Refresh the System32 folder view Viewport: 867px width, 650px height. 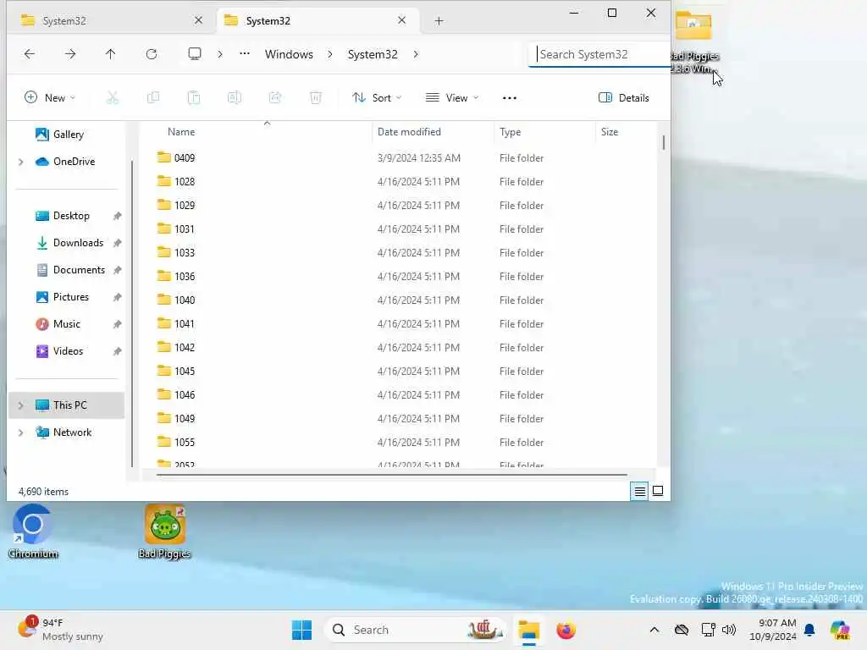click(x=152, y=53)
